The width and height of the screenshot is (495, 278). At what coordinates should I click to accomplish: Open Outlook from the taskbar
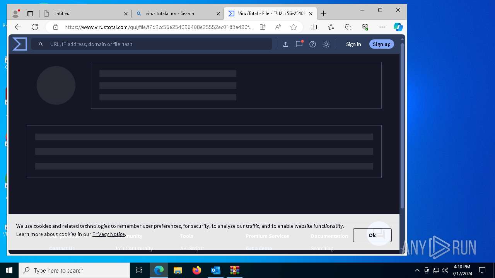coord(215,270)
